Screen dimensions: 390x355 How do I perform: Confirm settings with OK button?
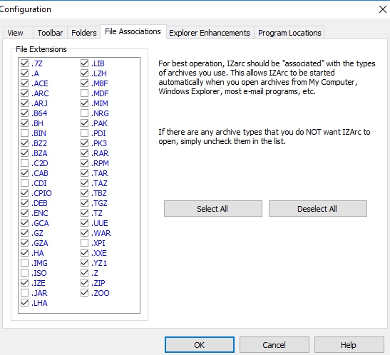click(x=200, y=345)
